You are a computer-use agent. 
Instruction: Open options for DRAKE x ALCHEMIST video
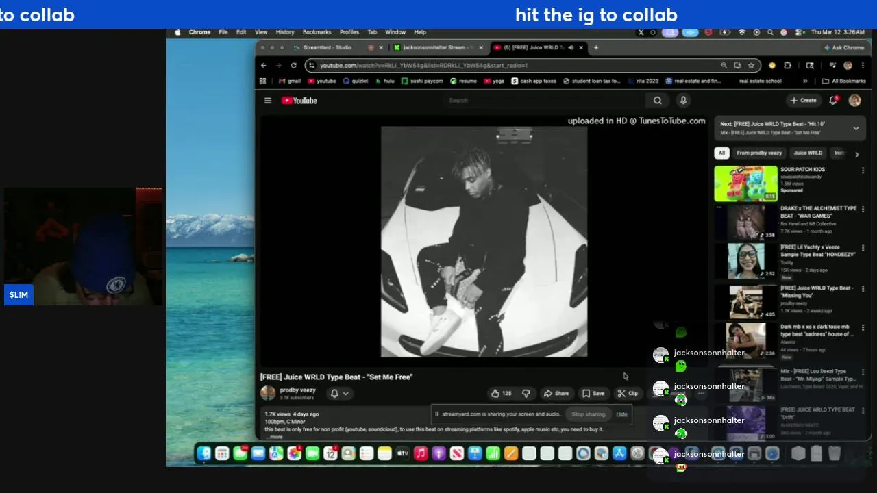pyautogui.click(x=863, y=209)
